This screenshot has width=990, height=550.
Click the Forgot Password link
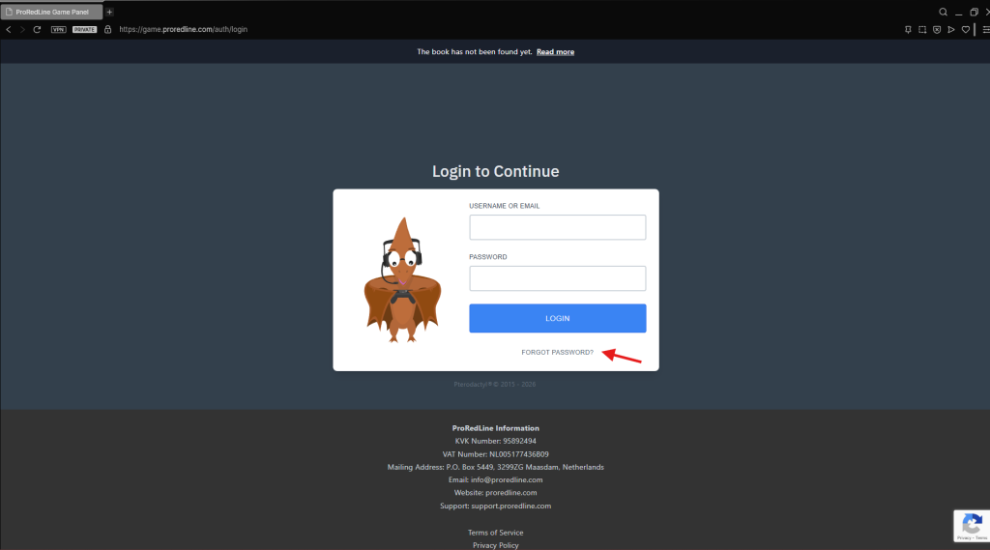(557, 352)
